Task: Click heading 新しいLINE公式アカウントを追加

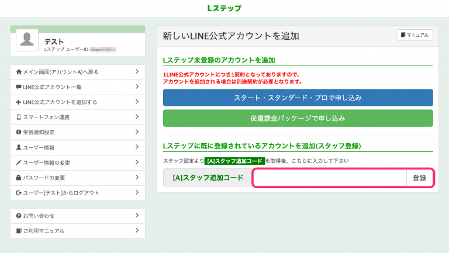Action: 231,36
